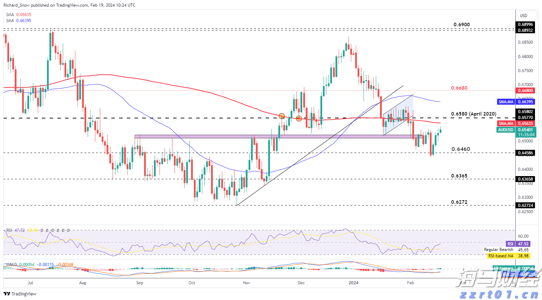Select the RSI indicator legend label

[x=9, y=230]
